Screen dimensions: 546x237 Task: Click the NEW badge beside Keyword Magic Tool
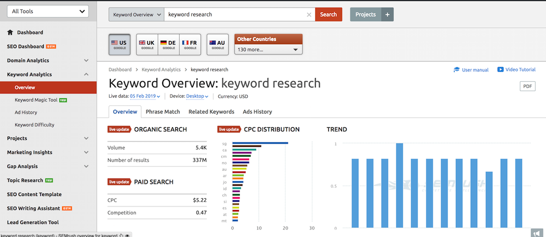(63, 100)
